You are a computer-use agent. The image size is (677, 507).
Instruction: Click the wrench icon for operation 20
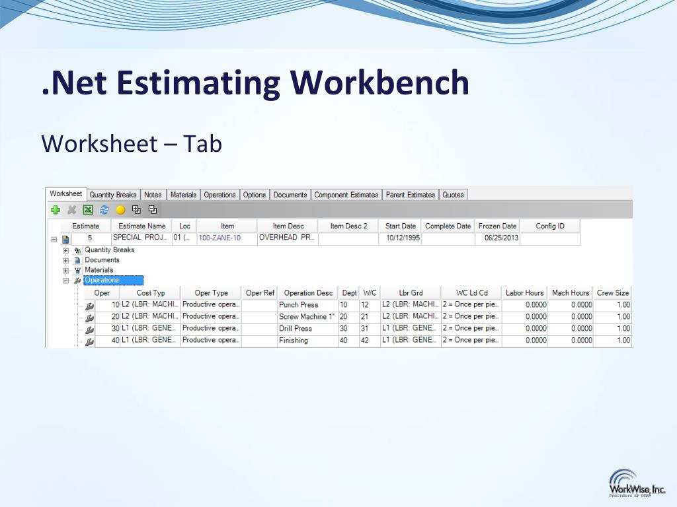[89, 318]
